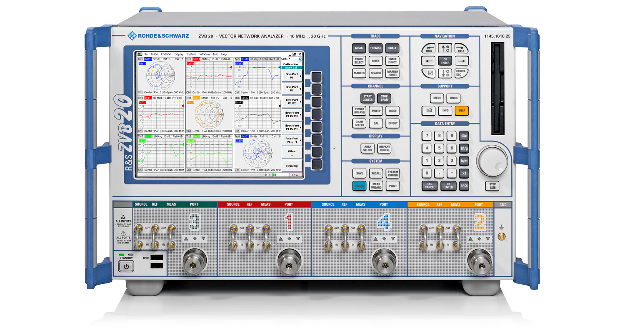
Task: Open the System menu on screen
Action: (191, 54)
